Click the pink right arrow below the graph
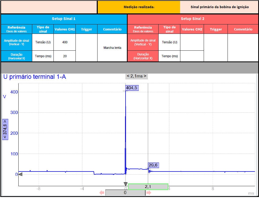This screenshot has width=259, height=198. 149,193
